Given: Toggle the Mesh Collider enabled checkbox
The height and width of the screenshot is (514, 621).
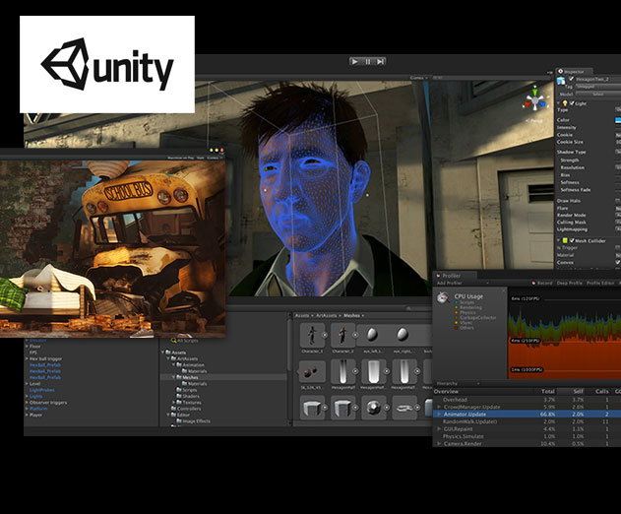Looking at the screenshot, I should coord(572,240).
